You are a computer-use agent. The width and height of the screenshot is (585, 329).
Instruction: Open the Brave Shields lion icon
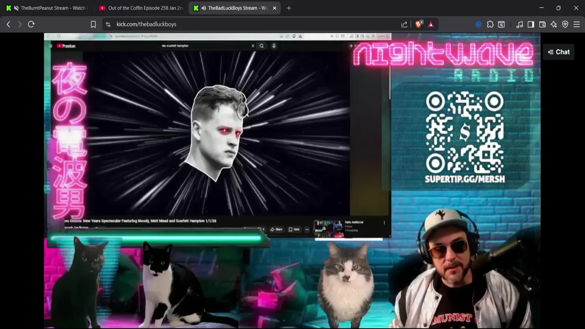(x=419, y=24)
